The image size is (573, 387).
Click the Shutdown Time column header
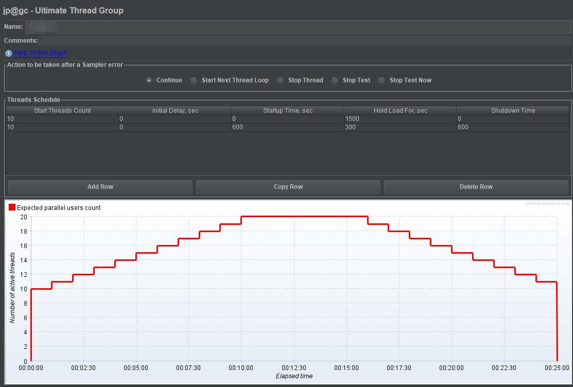click(x=513, y=110)
